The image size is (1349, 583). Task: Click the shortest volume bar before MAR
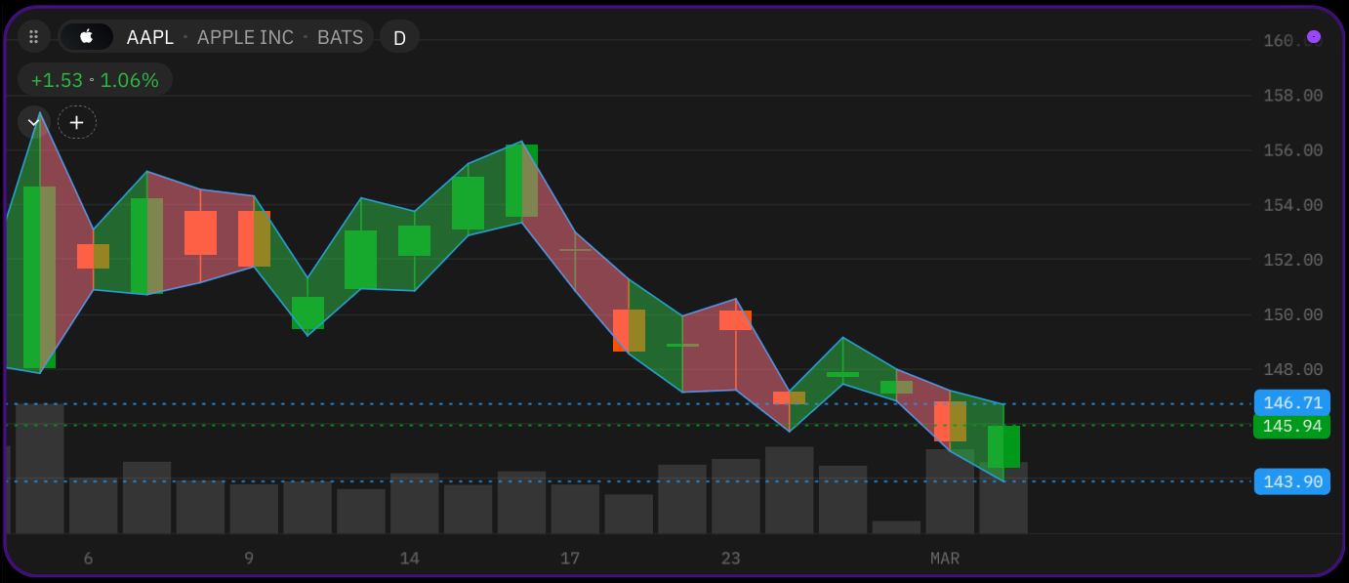click(896, 527)
